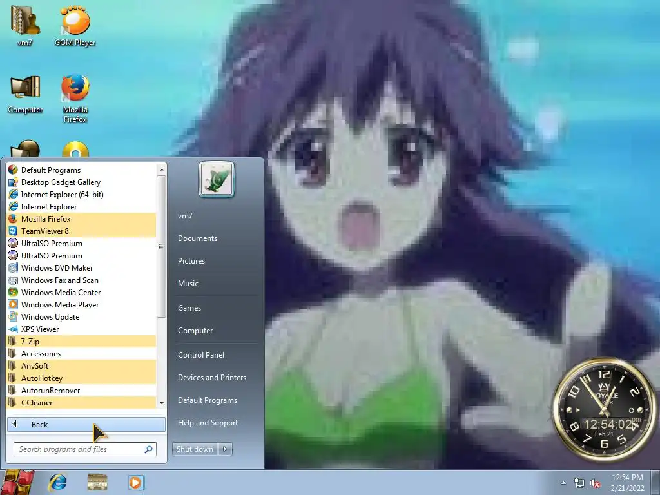Open Pictures from Start menu
660x495 pixels.
(191, 261)
